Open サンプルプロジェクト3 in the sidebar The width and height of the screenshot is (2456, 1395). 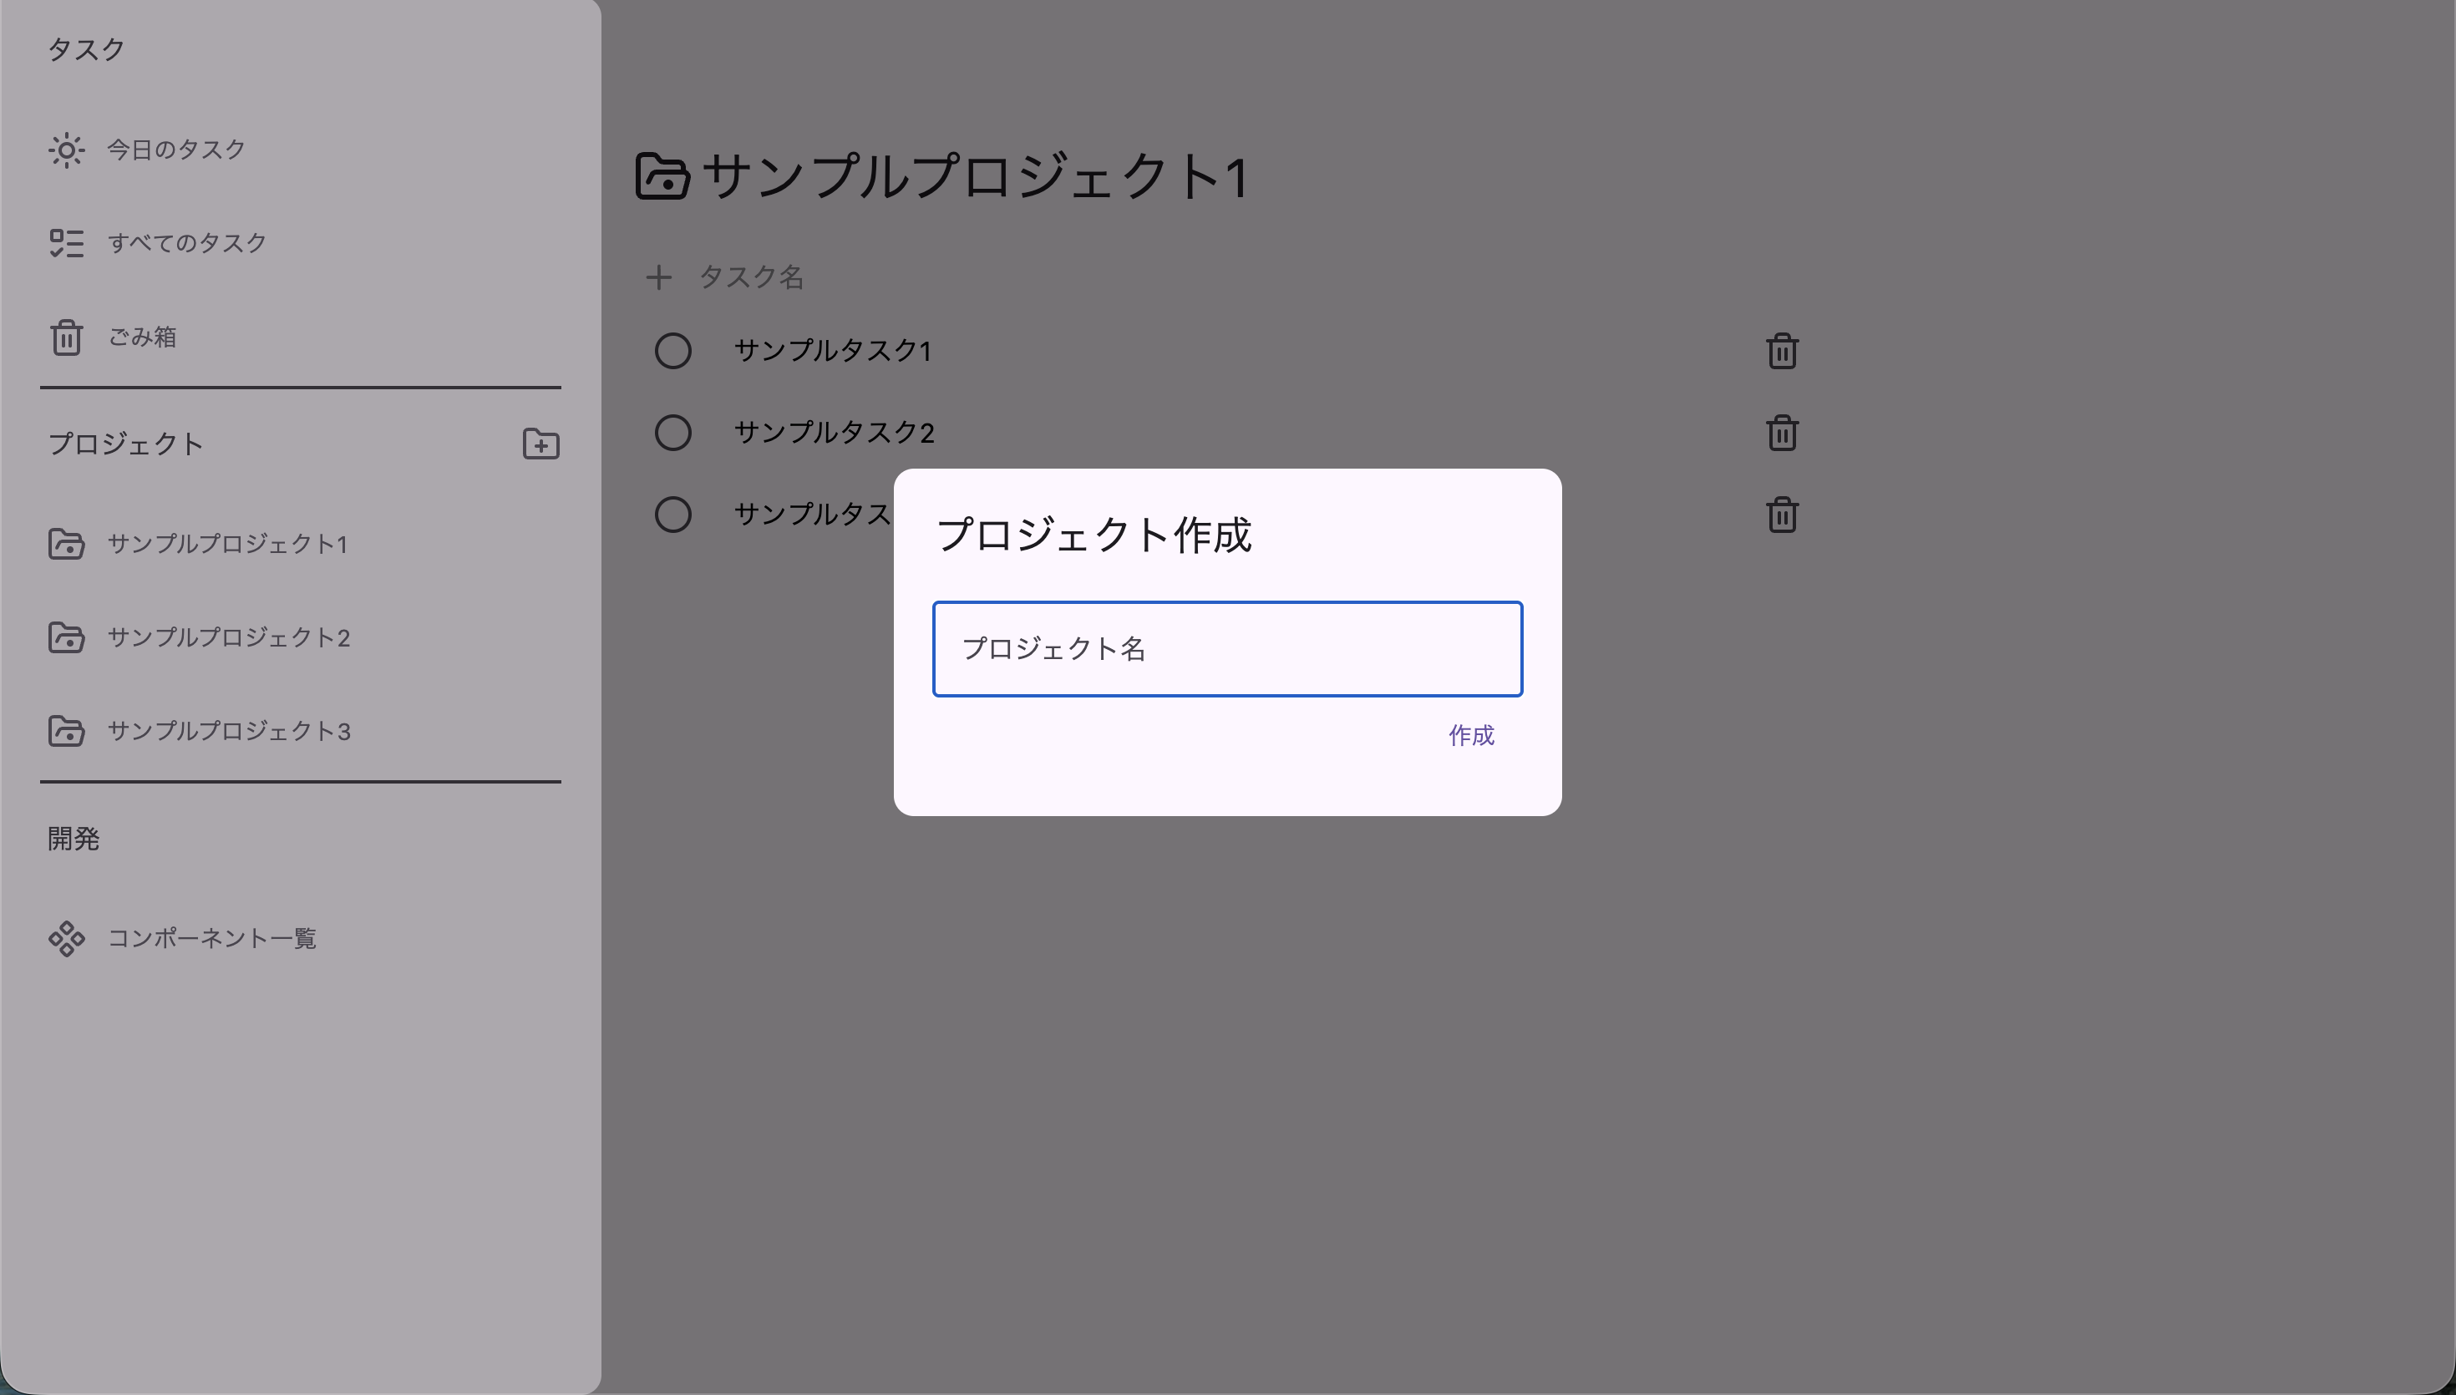(228, 732)
